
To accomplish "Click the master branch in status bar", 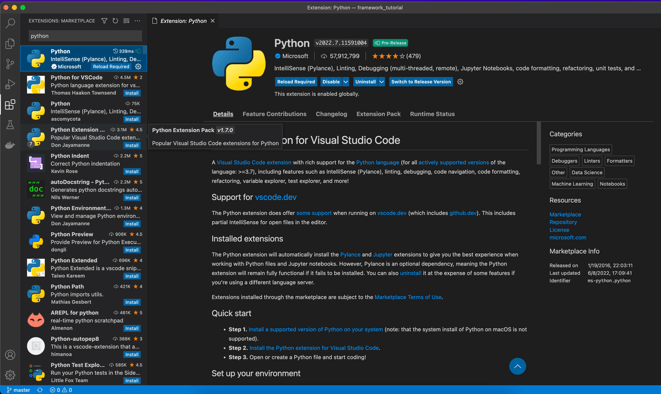I will (18, 390).
